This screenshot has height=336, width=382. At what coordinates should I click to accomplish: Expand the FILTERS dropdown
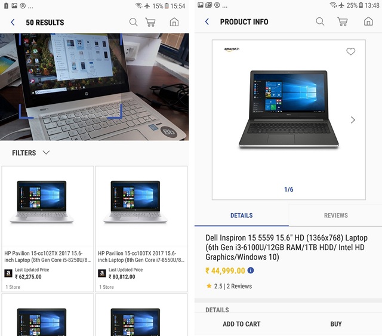(31, 153)
